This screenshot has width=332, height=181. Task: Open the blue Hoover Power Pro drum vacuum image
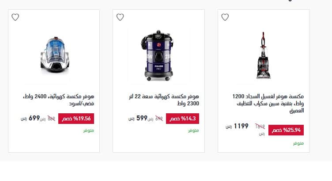click(x=158, y=55)
